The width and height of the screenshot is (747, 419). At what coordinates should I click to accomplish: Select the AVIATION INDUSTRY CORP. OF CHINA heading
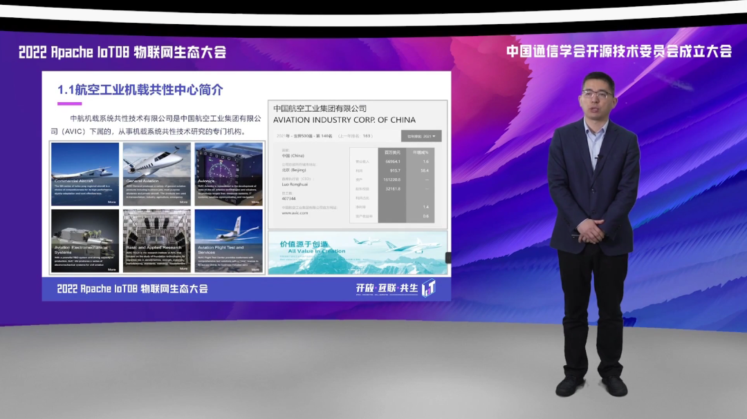(344, 120)
